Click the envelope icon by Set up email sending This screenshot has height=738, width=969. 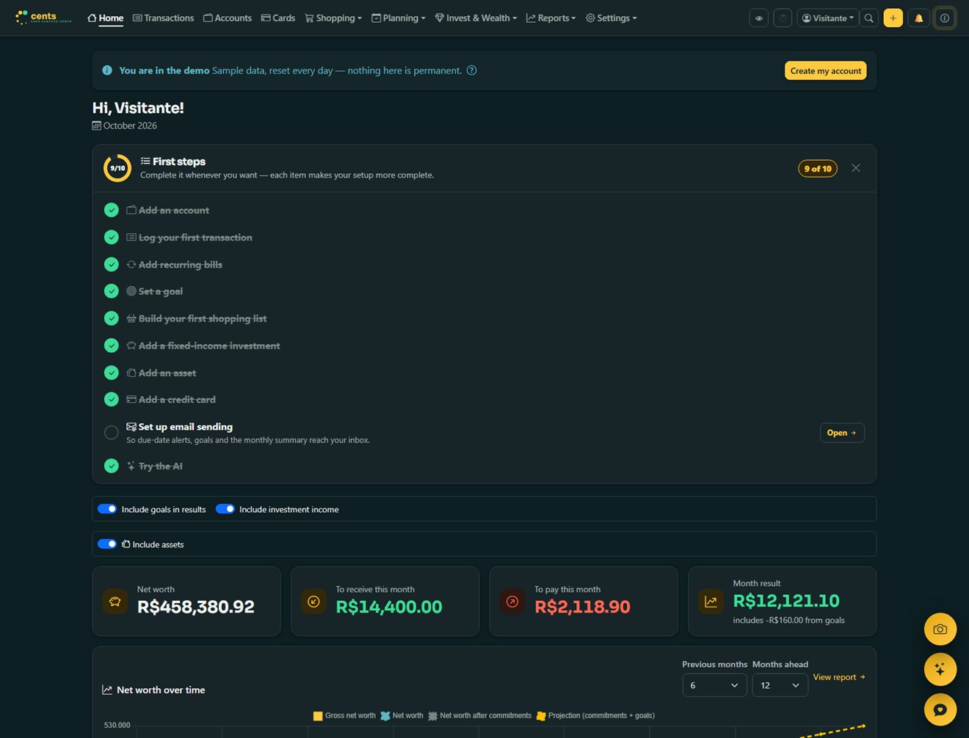pos(131,426)
